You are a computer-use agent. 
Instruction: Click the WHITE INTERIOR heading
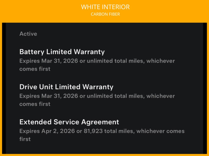pyautogui.click(x=105, y=7)
